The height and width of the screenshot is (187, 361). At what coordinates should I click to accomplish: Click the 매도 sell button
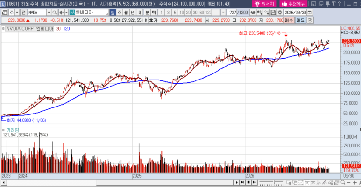point(300,20)
